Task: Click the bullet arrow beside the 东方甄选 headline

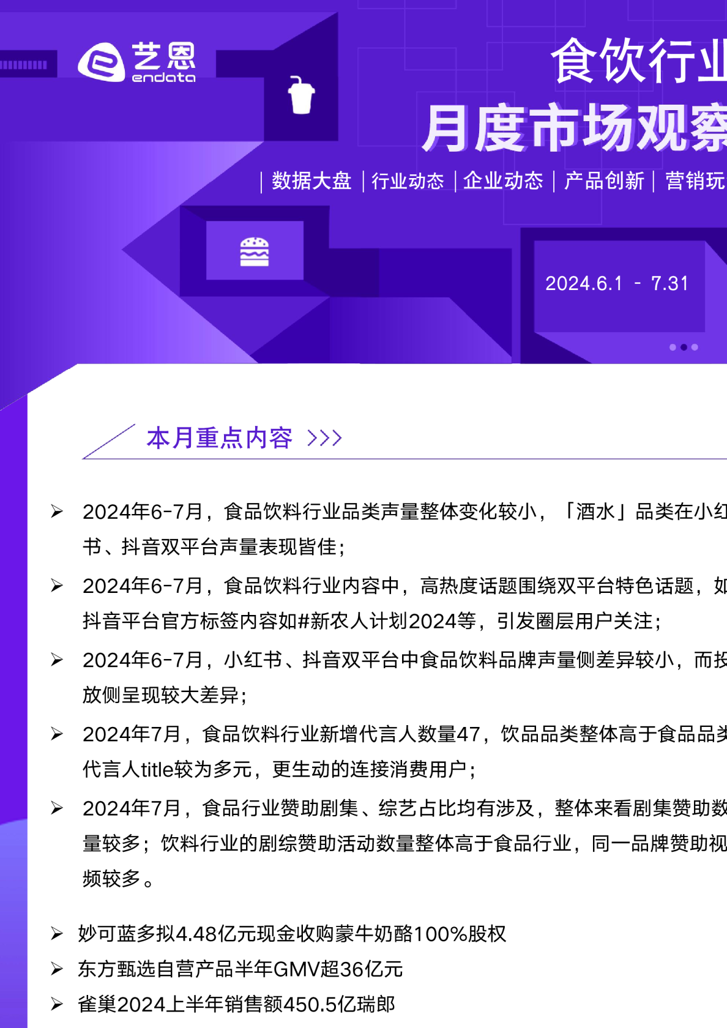Action: (57, 969)
